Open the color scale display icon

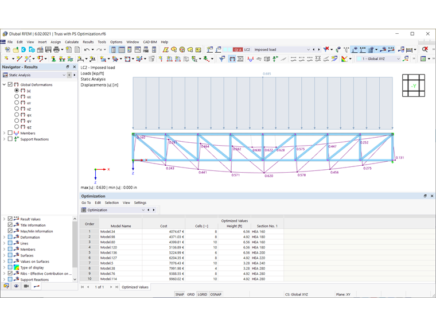pyautogui.click(x=344, y=59)
